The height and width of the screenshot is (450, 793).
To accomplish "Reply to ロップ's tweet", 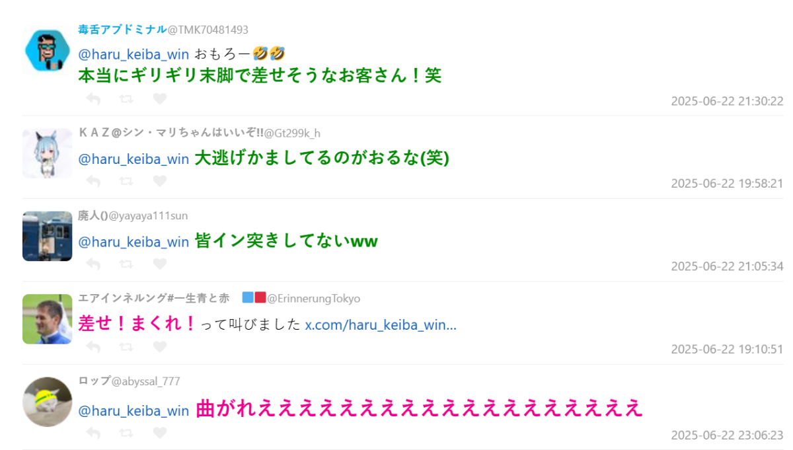I will [x=93, y=433].
